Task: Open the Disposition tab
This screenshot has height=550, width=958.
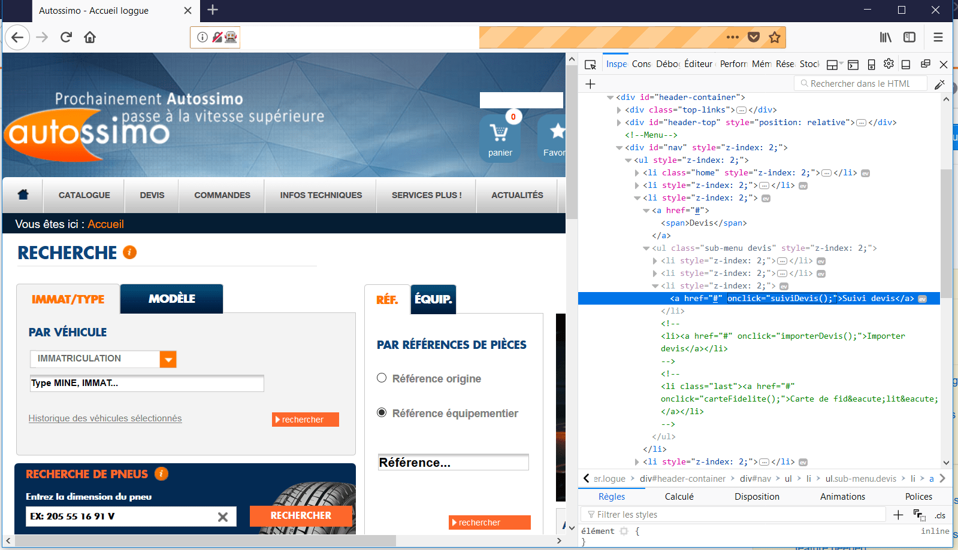Action: [757, 497]
